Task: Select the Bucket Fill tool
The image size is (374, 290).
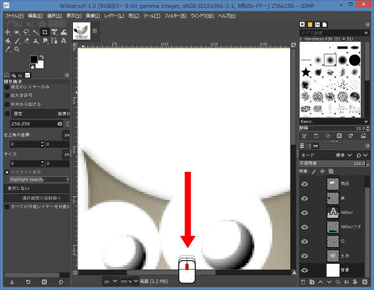Action: pyautogui.click(x=7, y=40)
